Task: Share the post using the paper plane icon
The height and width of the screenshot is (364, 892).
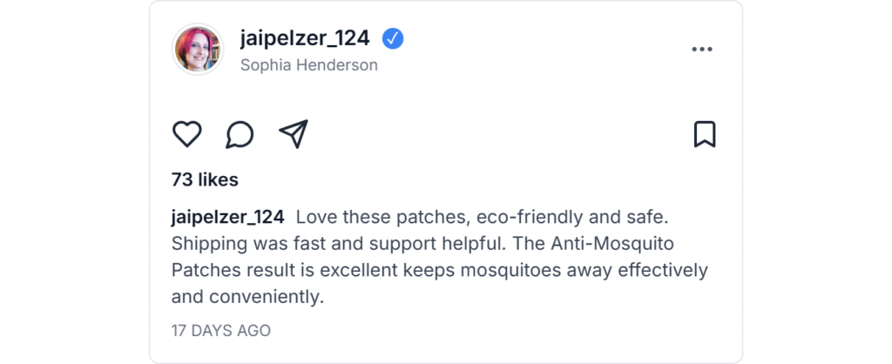Action: (294, 134)
